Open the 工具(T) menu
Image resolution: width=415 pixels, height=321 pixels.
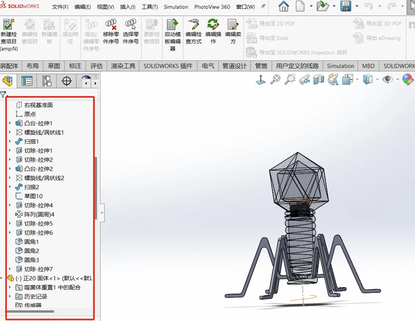(149, 7)
